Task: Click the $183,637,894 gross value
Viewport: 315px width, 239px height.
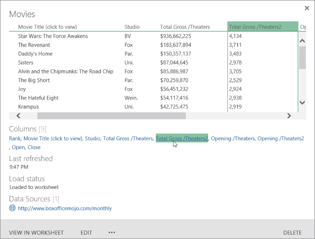Action: (175, 45)
